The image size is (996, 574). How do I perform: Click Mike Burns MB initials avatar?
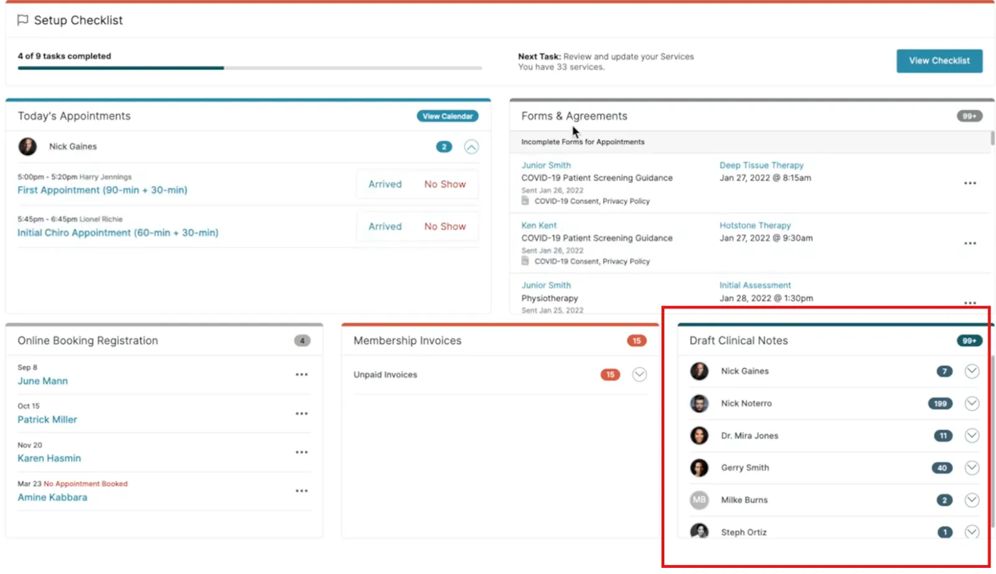tap(699, 500)
